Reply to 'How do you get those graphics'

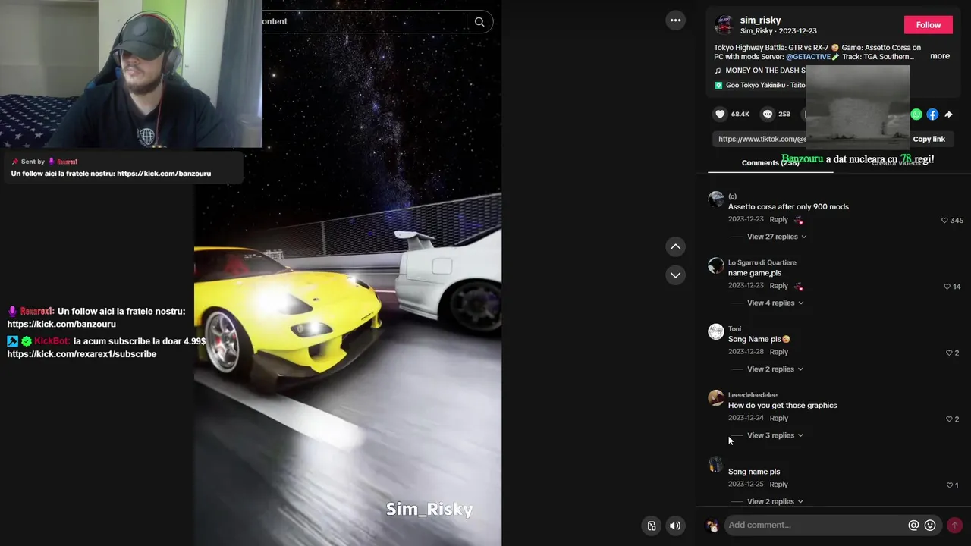[778, 418]
